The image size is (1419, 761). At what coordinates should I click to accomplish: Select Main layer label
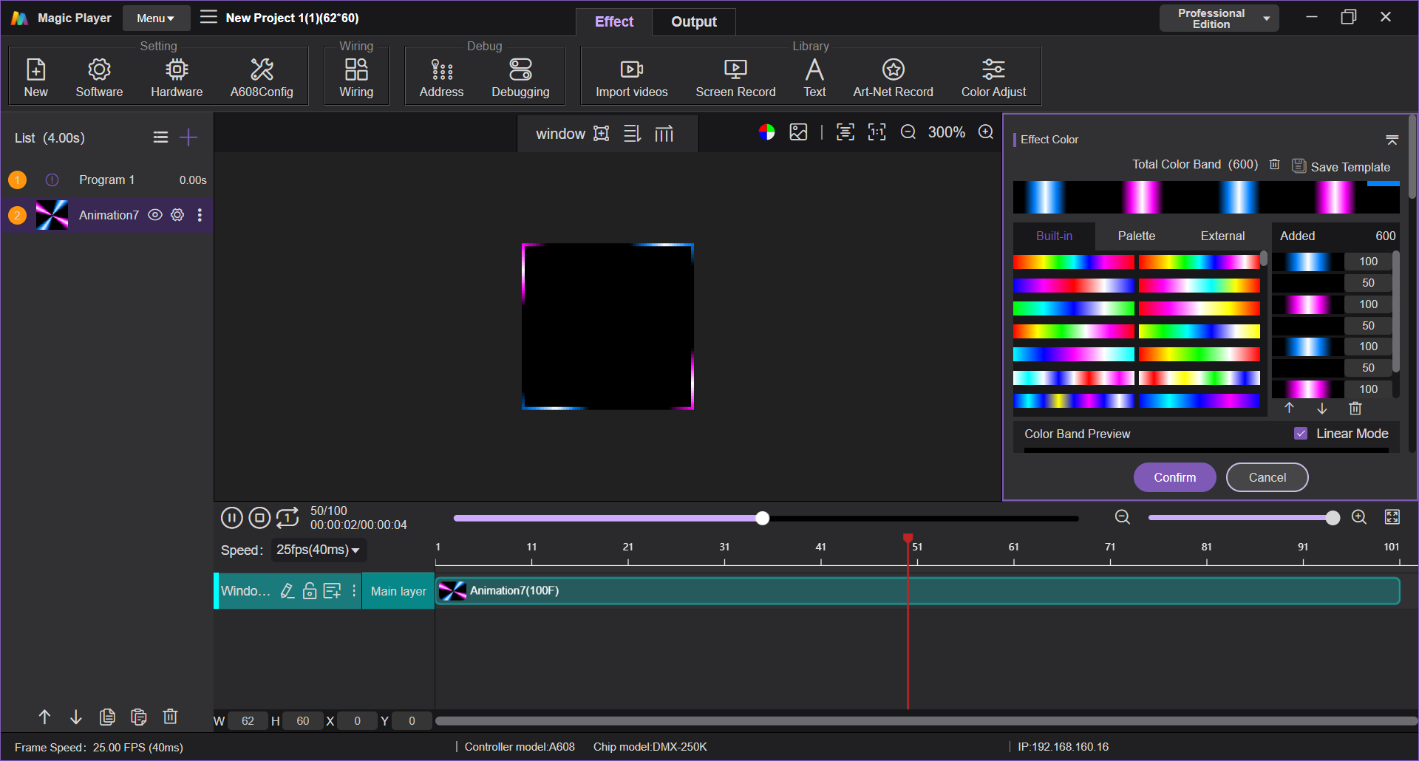coord(398,591)
